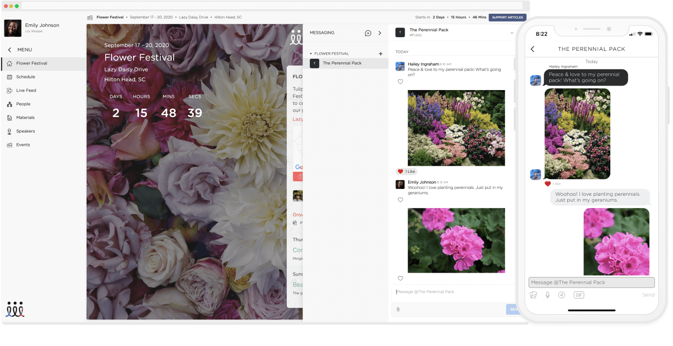Click the event icon before Flower Festival breadcrumb
The image size is (673, 346).
pos(90,18)
